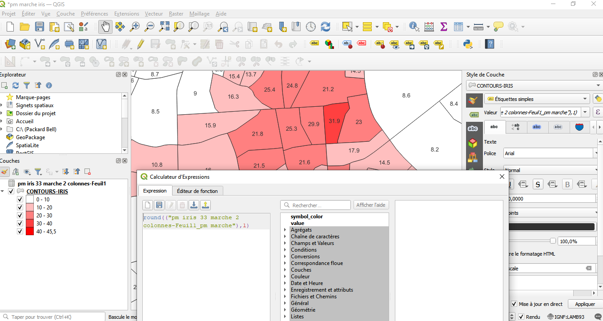
Task: Uncheck the 0 - 10 class checkbox
Action: [x=20, y=200]
